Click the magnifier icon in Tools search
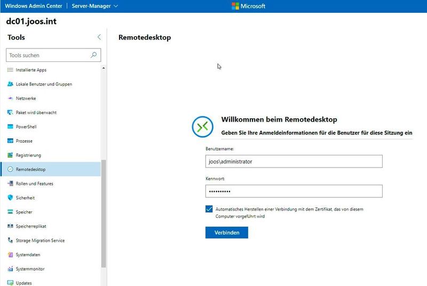 click(93, 55)
